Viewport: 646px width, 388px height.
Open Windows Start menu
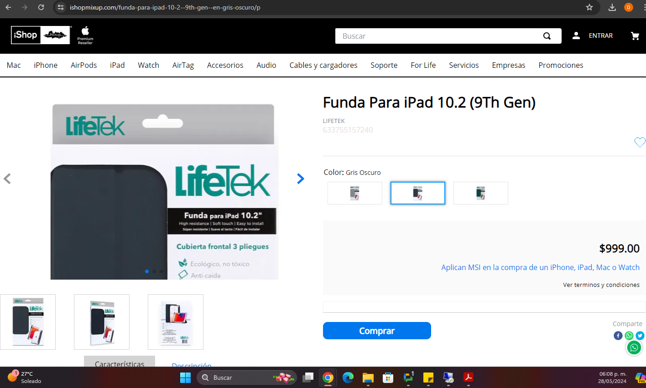[185, 378]
